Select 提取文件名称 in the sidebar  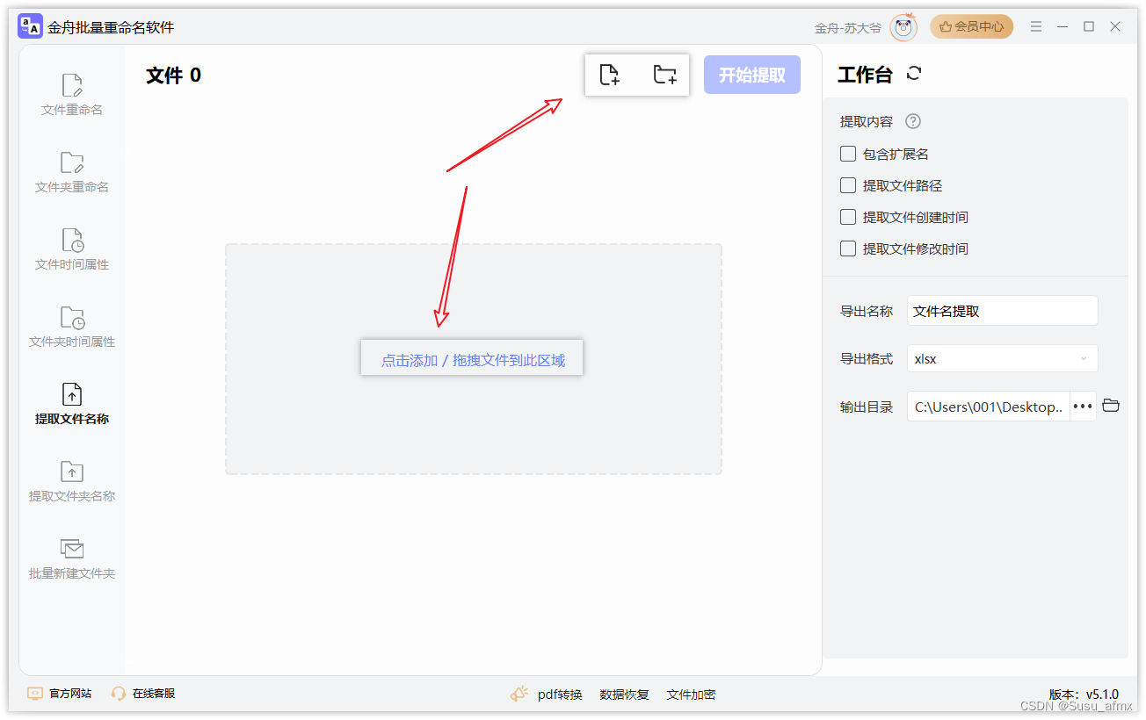click(x=72, y=405)
